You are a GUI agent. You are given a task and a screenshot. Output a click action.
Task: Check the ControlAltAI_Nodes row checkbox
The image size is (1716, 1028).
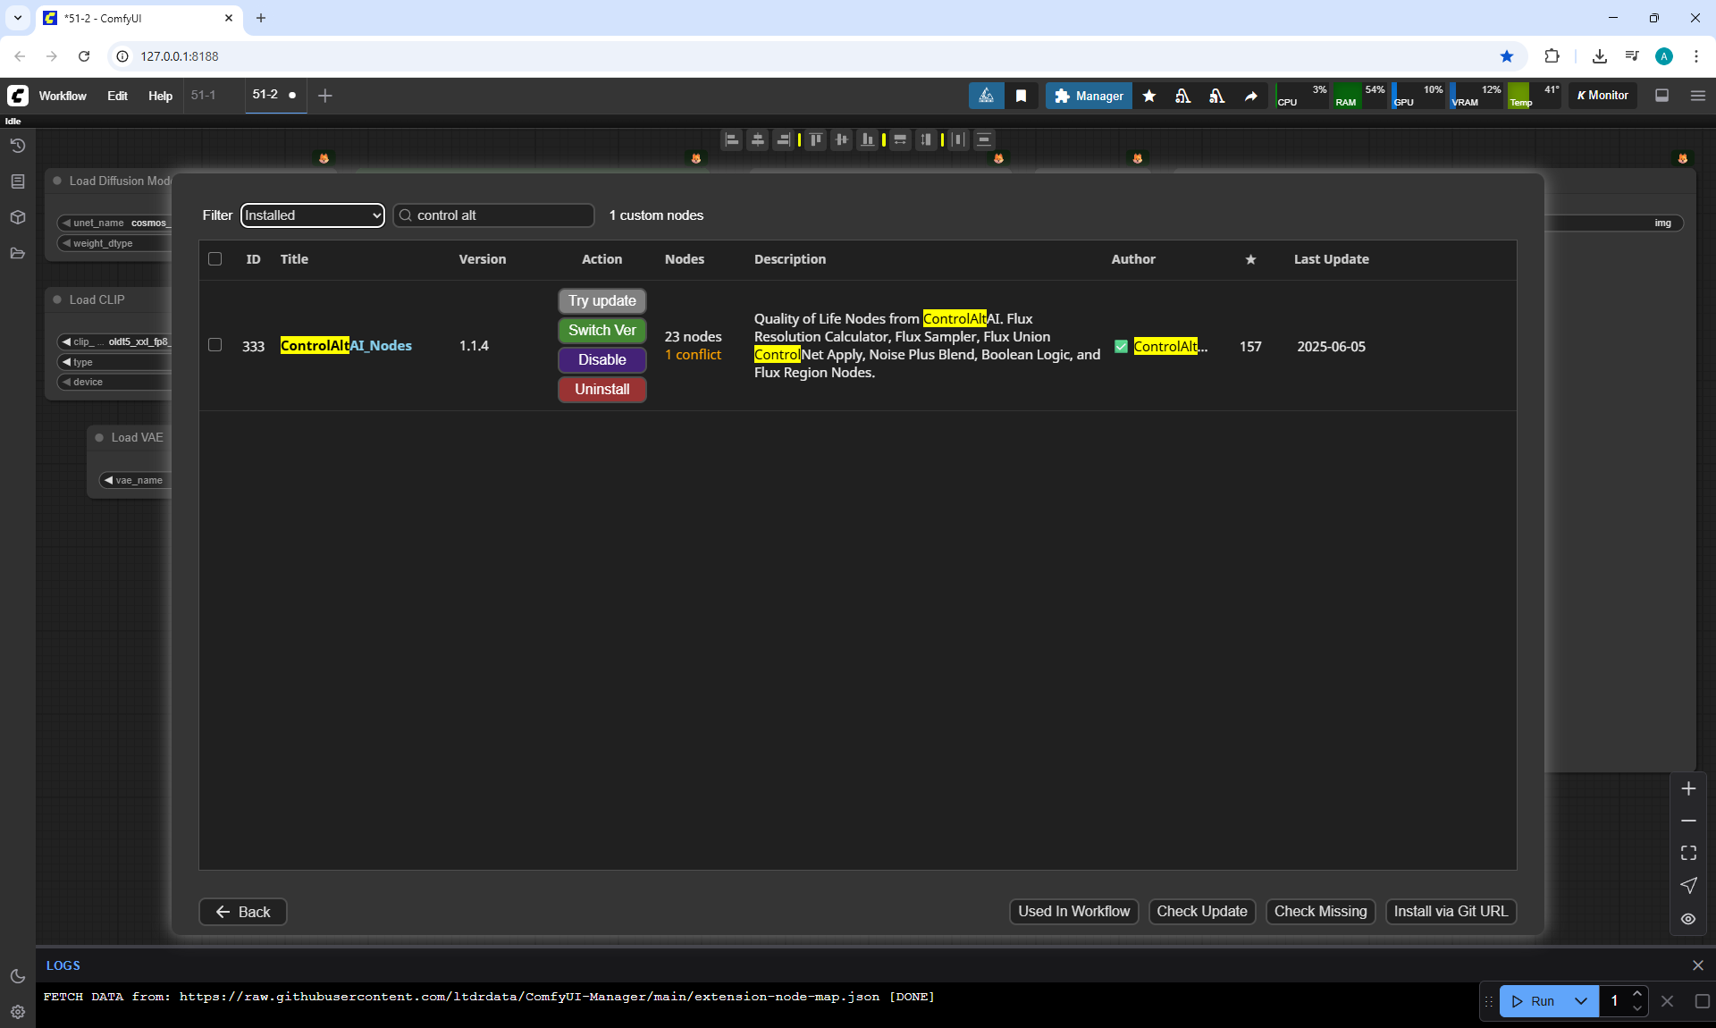click(x=214, y=345)
